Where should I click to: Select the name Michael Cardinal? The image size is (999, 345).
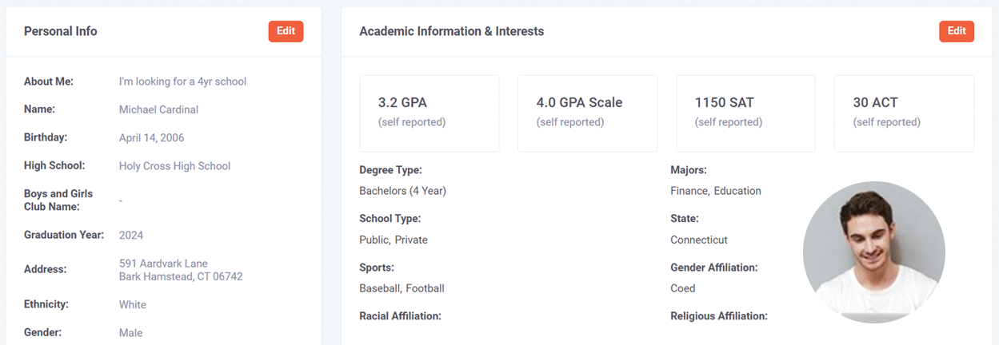pyautogui.click(x=158, y=109)
